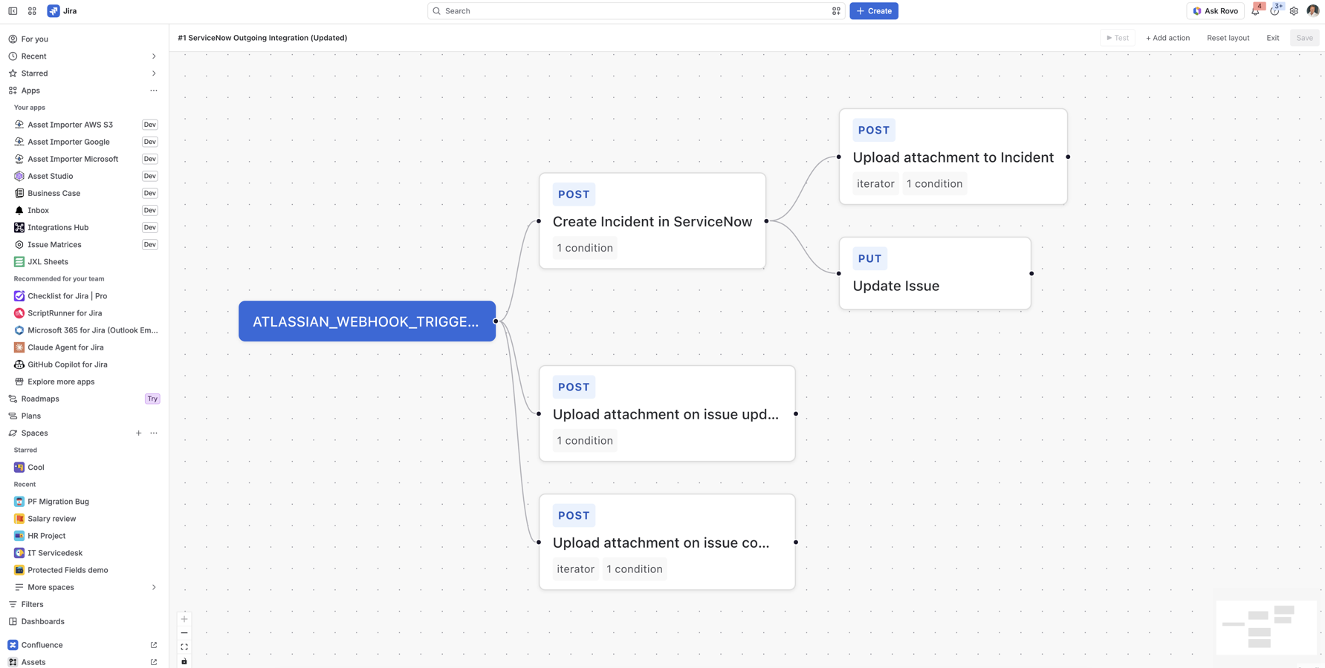
Task: Click the Claude Agent for Jira icon
Action: coord(19,347)
